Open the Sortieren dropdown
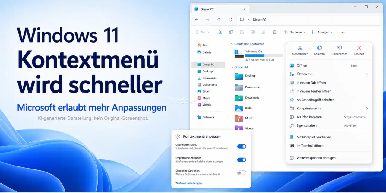386x193 pixels. (295, 32)
